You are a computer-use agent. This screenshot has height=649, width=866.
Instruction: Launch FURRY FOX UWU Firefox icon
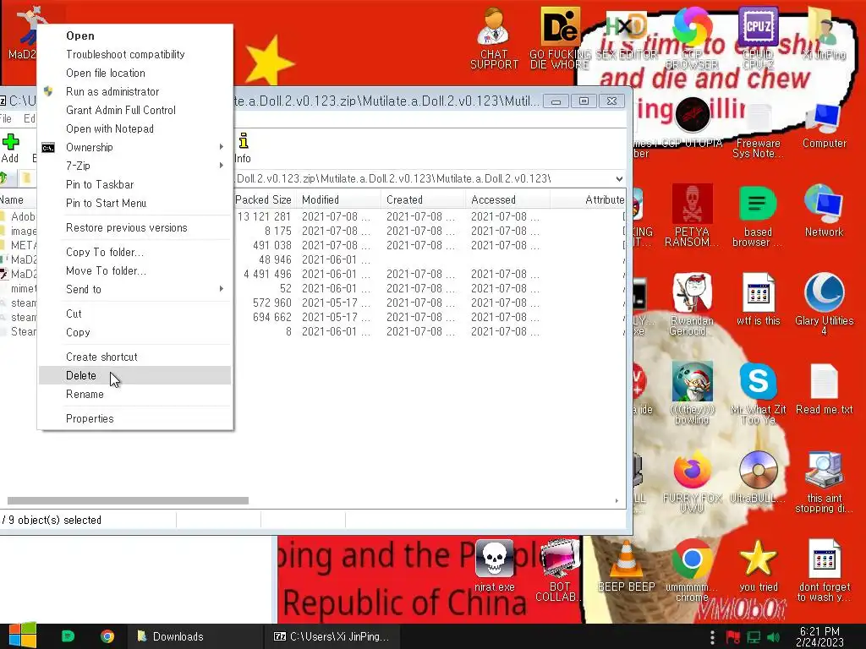(692, 481)
